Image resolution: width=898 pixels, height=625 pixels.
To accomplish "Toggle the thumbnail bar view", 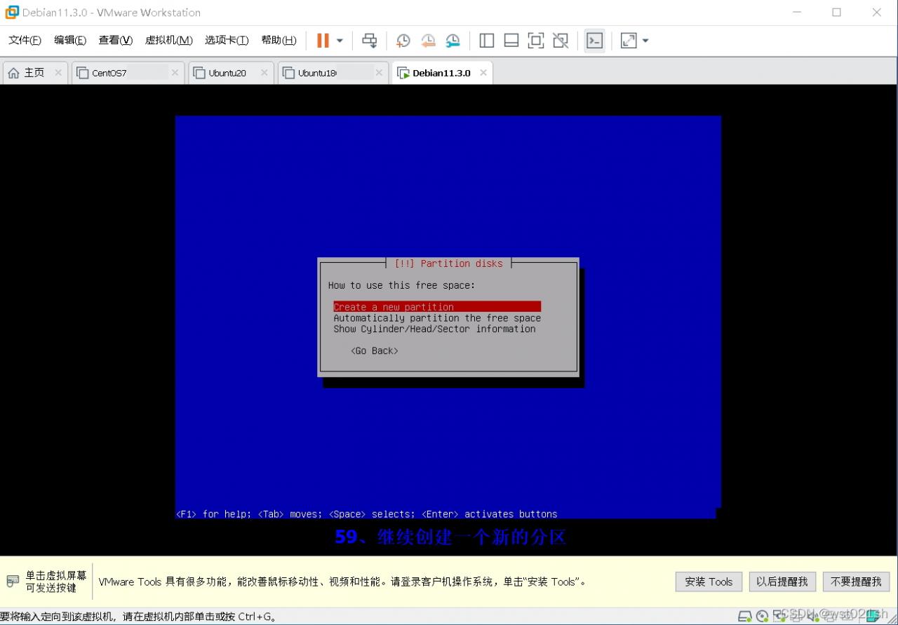I will click(x=511, y=41).
